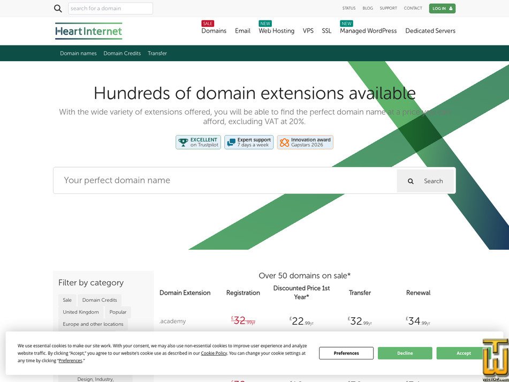The image size is (509, 382).
Task: Click the Trustpilot trophy icon badge
Action: point(184,143)
